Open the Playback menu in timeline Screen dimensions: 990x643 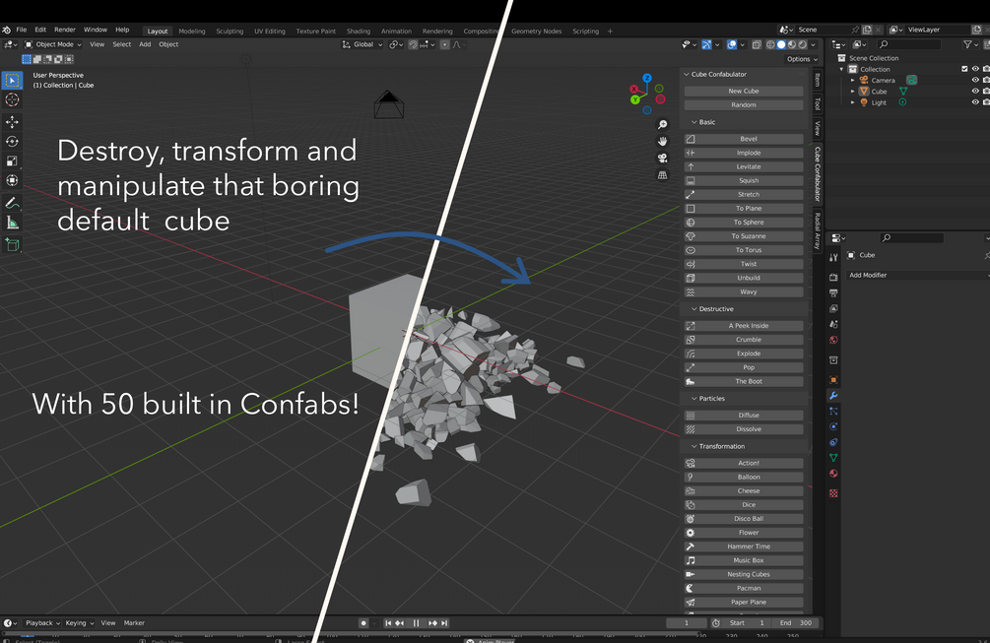click(42, 622)
